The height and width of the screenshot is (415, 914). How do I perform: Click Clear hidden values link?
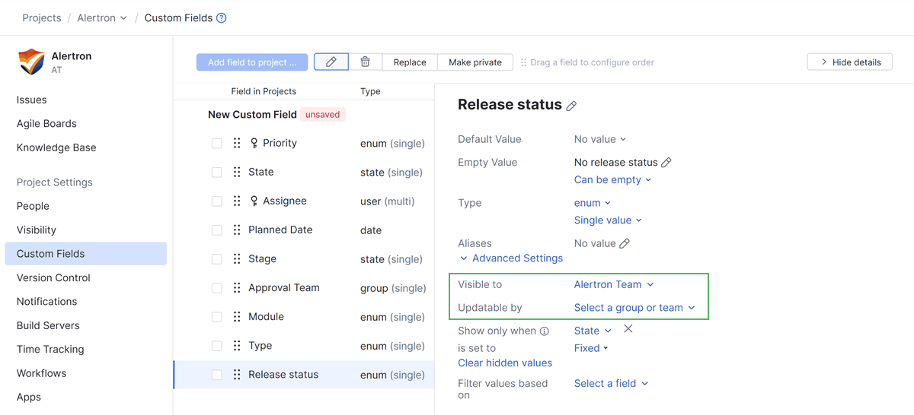[504, 363]
